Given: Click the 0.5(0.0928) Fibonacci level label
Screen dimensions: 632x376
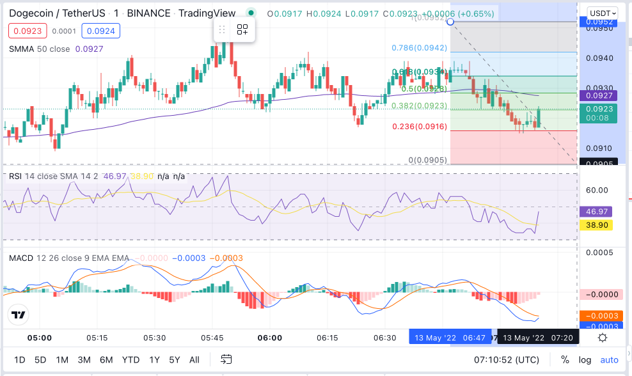Looking at the screenshot, I should coord(424,89).
